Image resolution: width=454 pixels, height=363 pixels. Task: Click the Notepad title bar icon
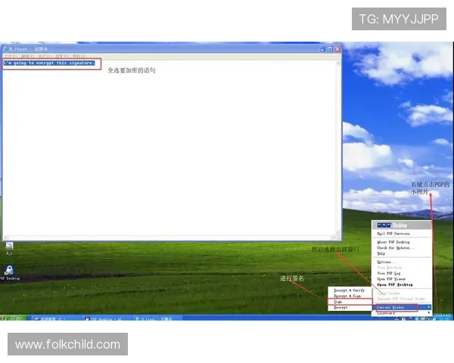[x=6, y=48]
